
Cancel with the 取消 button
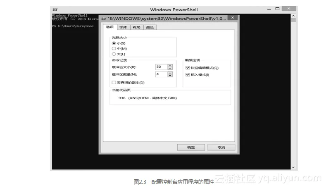(221, 147)
